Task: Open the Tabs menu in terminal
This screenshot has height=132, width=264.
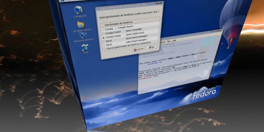Action: click(x=169, y=41)
